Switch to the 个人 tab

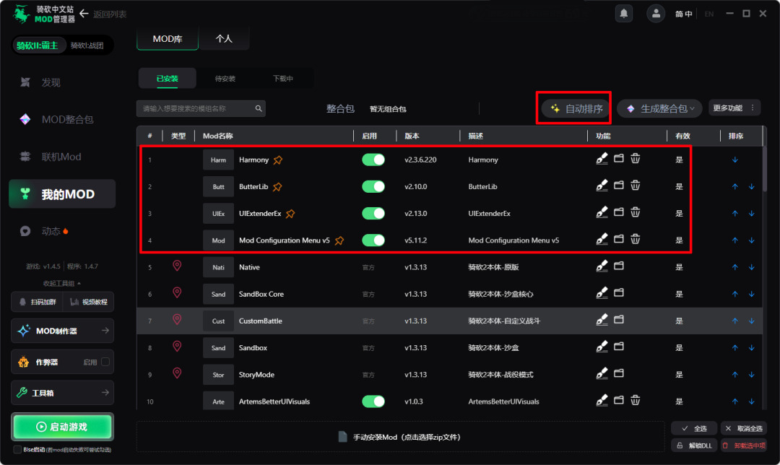224,39
